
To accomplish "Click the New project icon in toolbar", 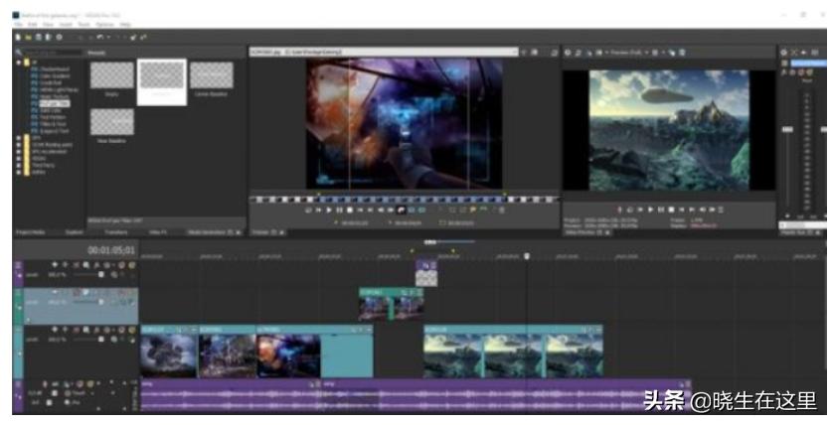I will (x=18, y=35).
